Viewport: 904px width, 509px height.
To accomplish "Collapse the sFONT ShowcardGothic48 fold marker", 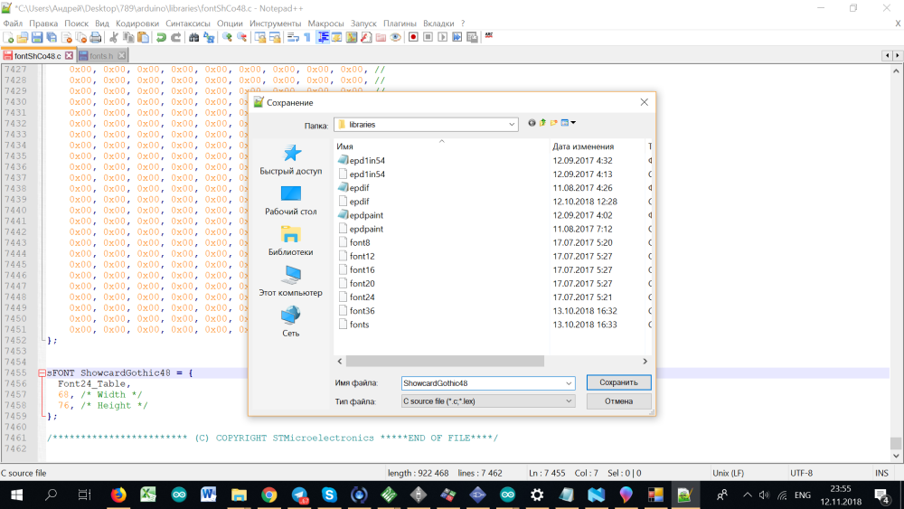I will click(x=42, y=373).
